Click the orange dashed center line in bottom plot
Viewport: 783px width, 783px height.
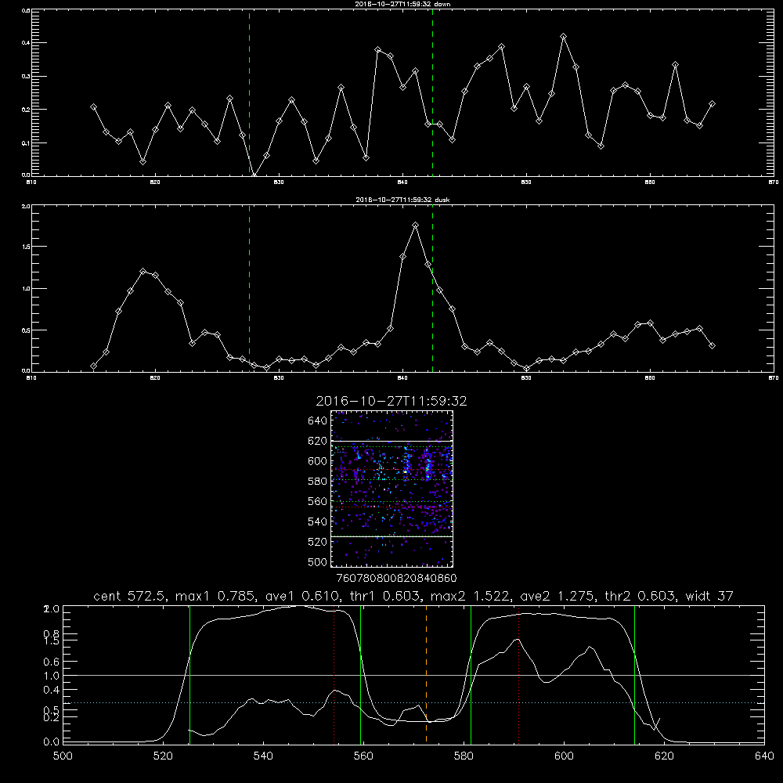pos(426,674)
